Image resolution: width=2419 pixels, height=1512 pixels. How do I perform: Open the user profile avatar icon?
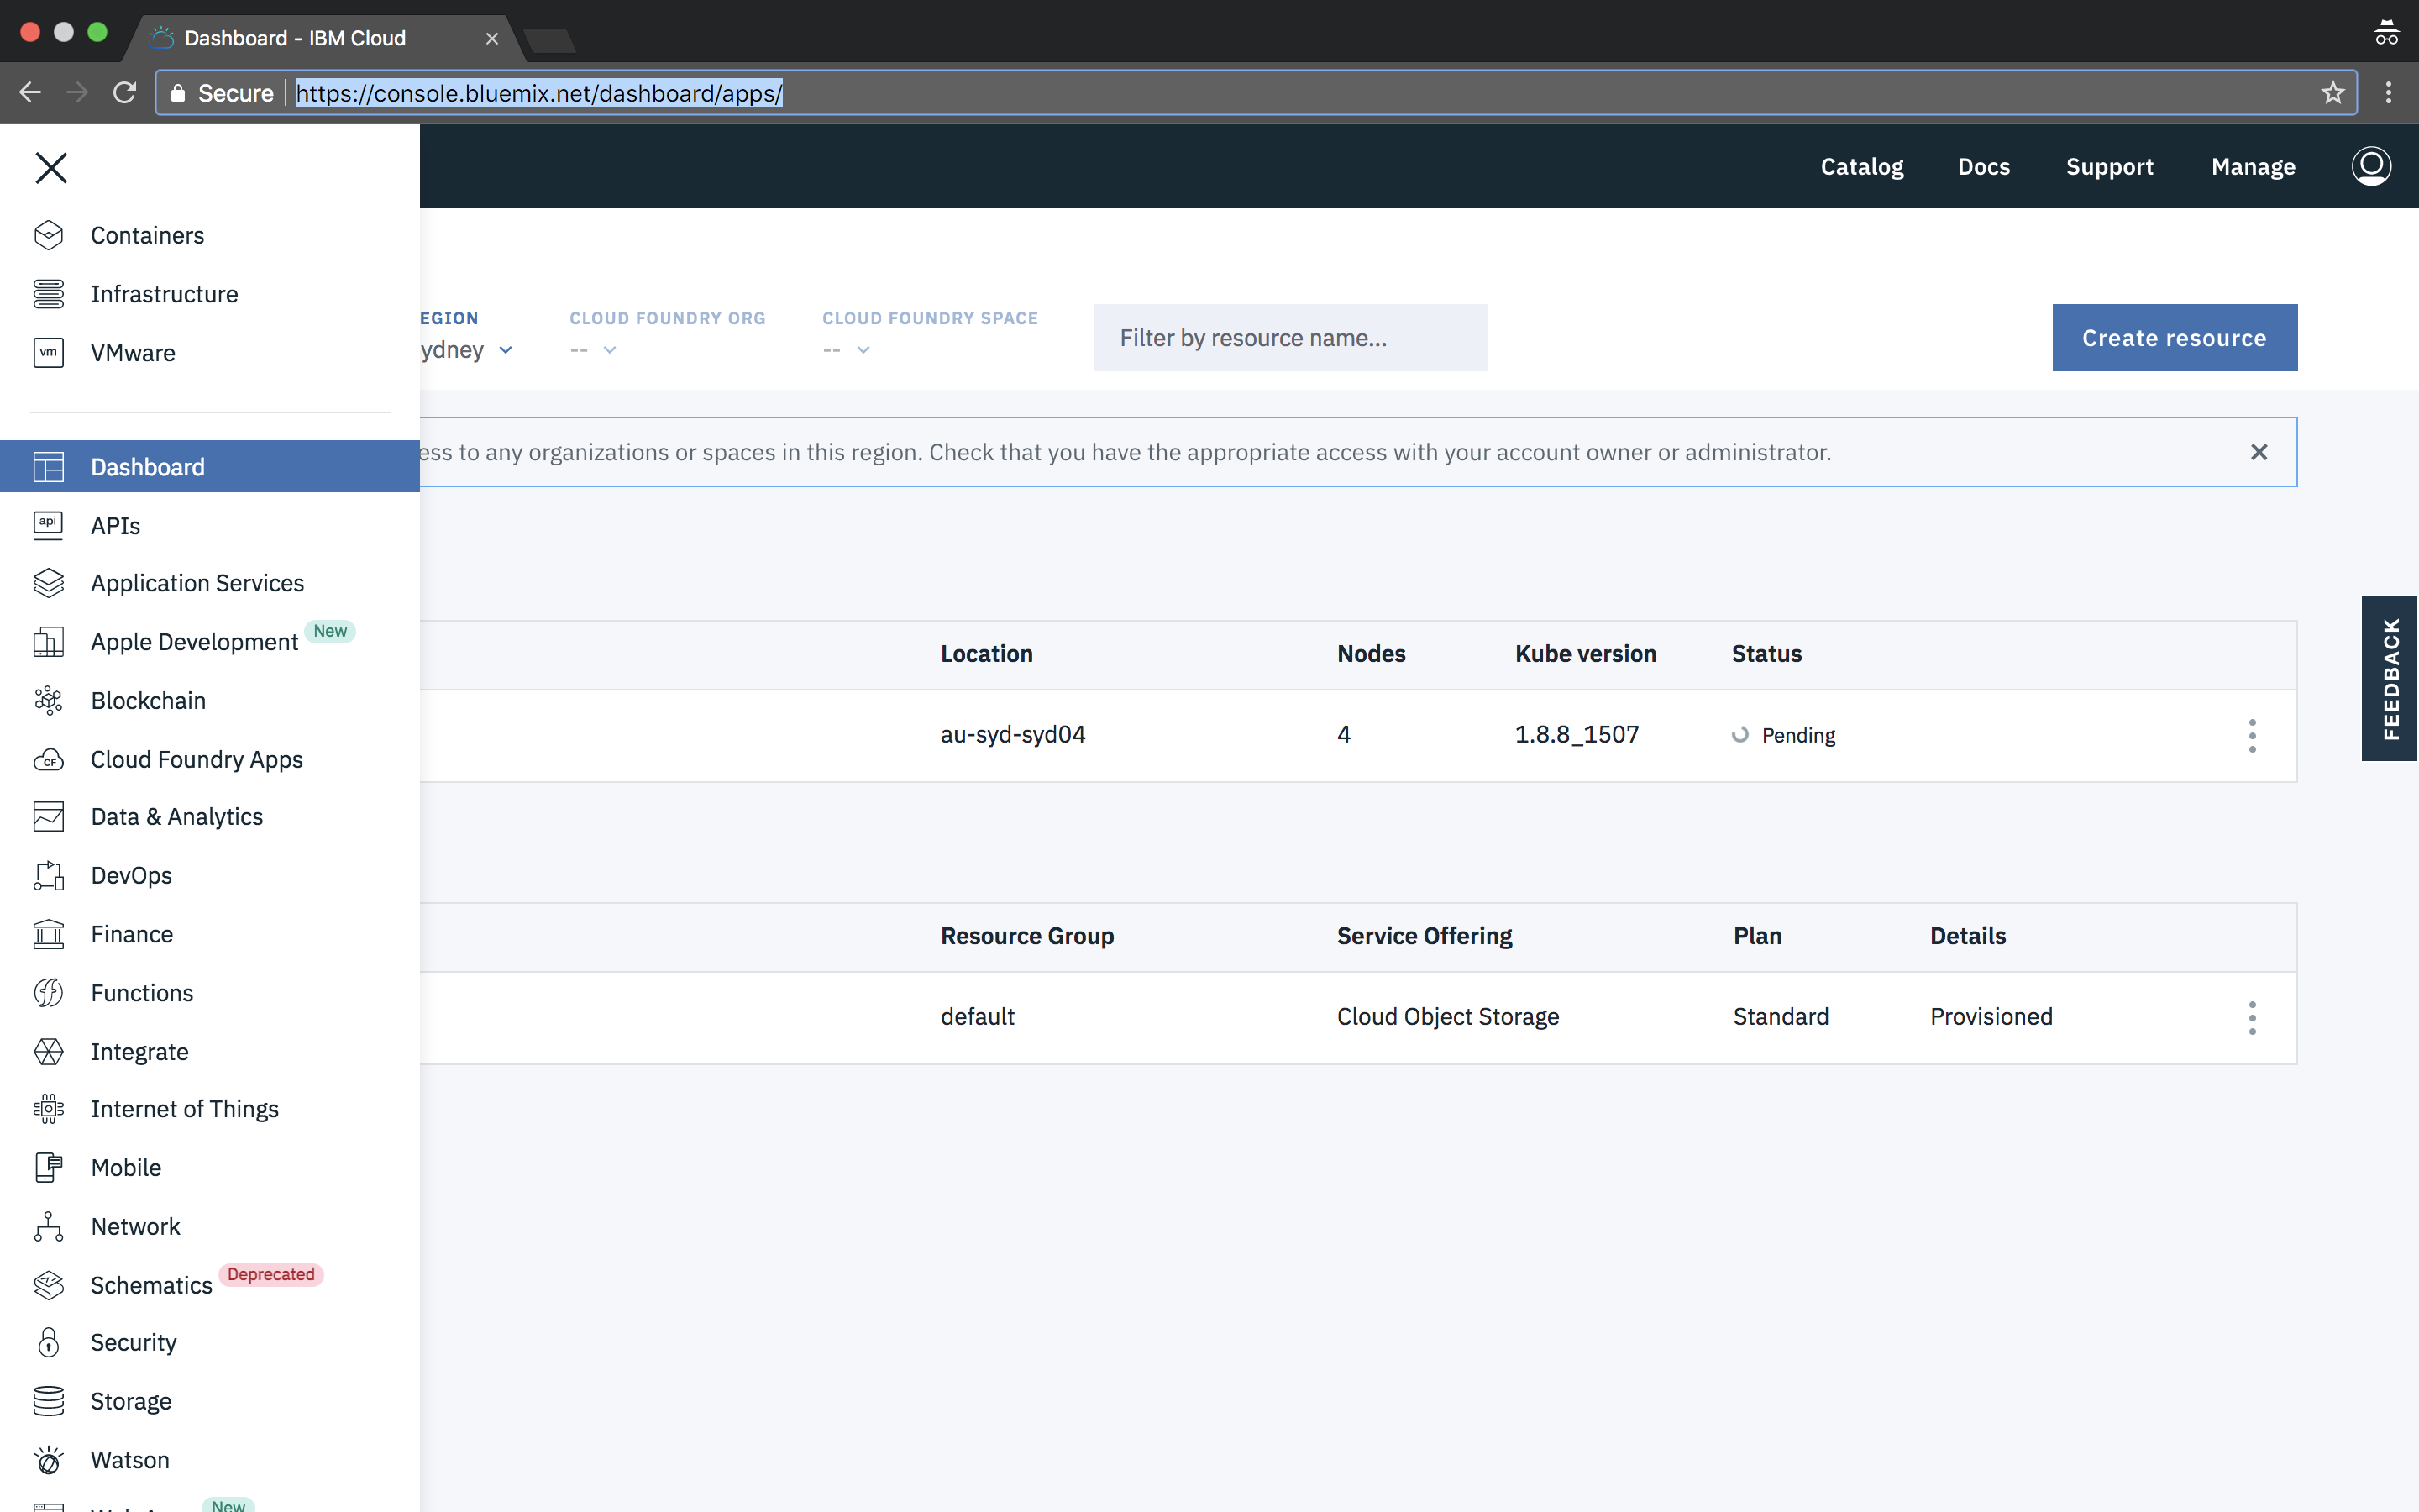point(2370,166)
